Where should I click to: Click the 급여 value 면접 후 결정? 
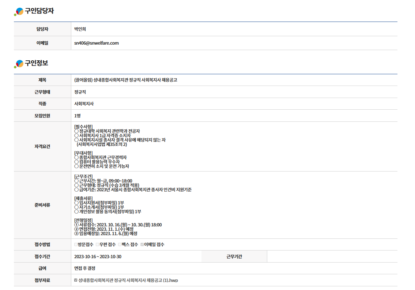pos(85,268)
